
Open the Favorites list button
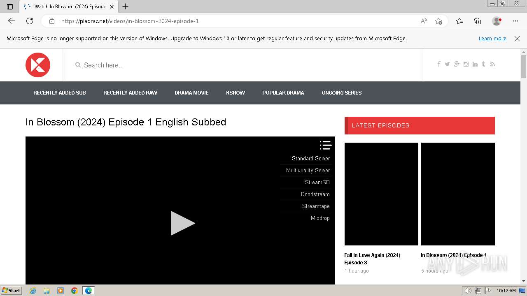[x=459, y=21]
